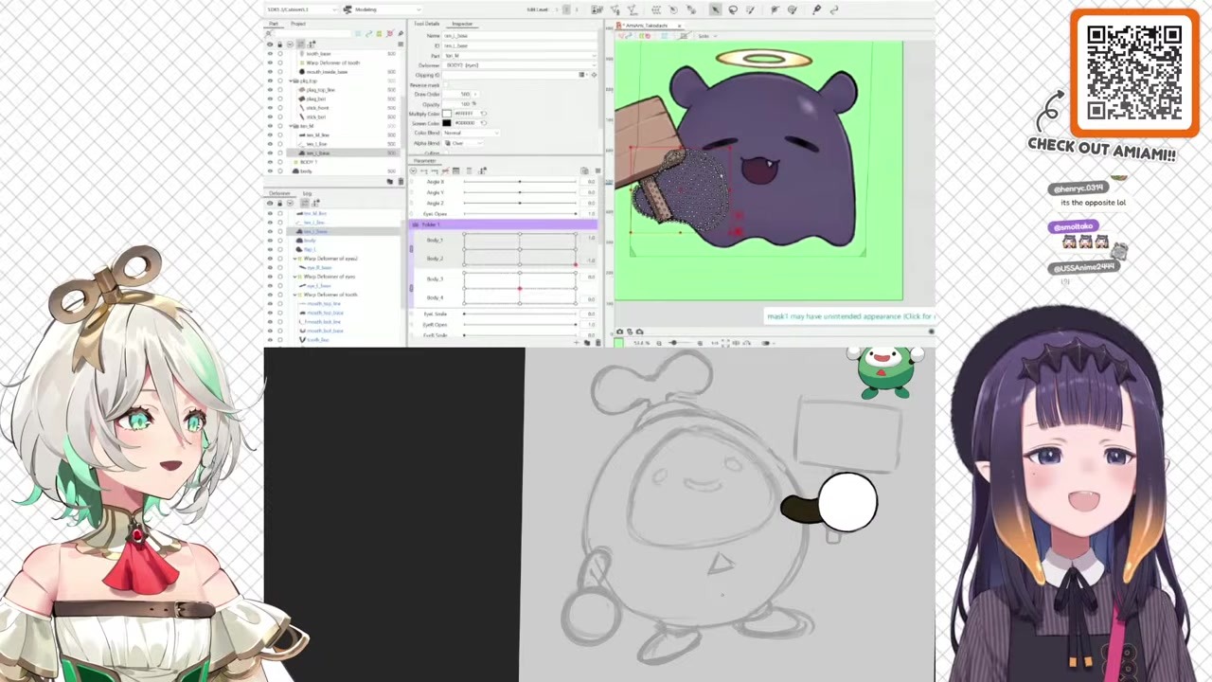
Task: Click the new folder icon in Part palette
Action: click(389, 181)
